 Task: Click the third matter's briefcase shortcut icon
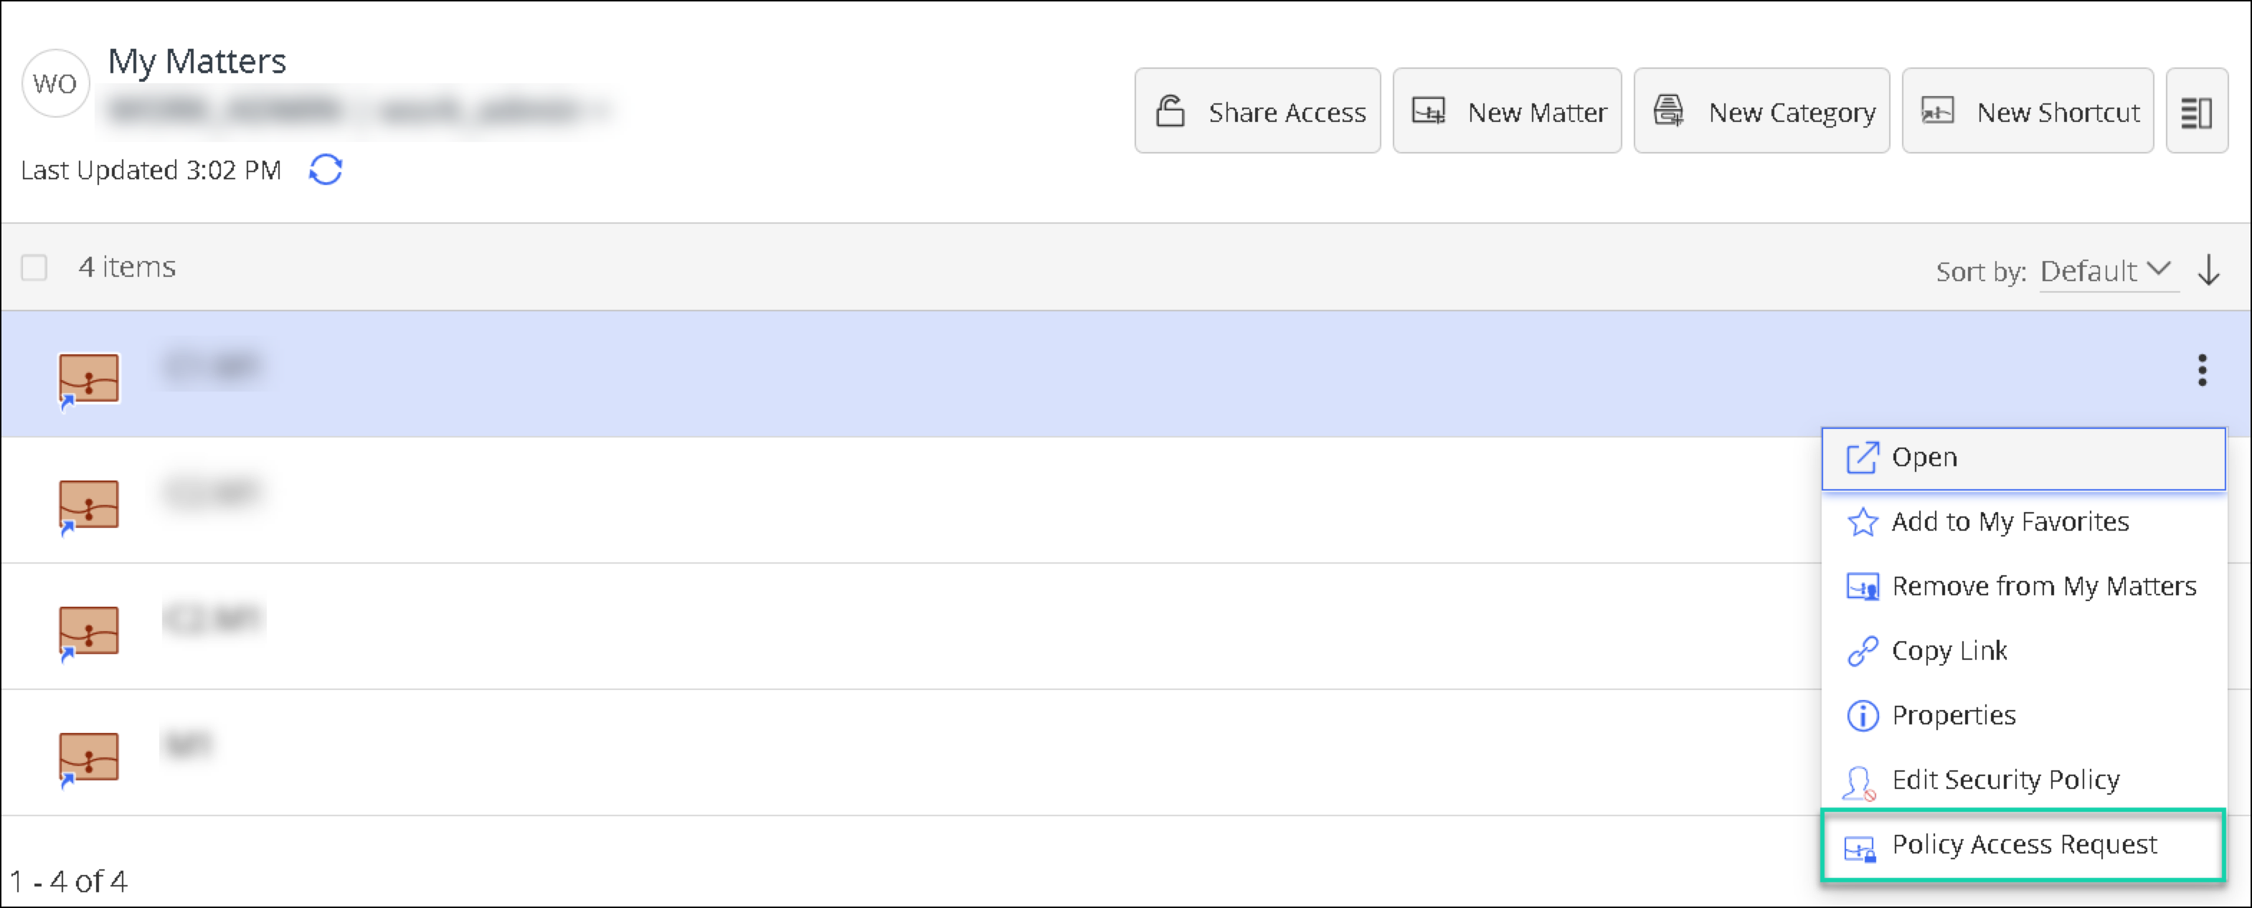point(88,632)
